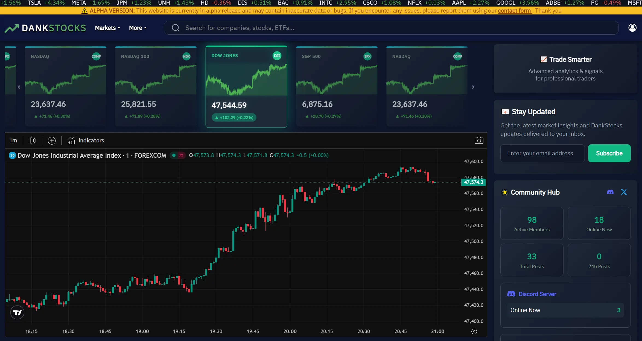This screenshot has height=341, width=642.
Task: Open the contact form link in the banner
Action: 515,11
